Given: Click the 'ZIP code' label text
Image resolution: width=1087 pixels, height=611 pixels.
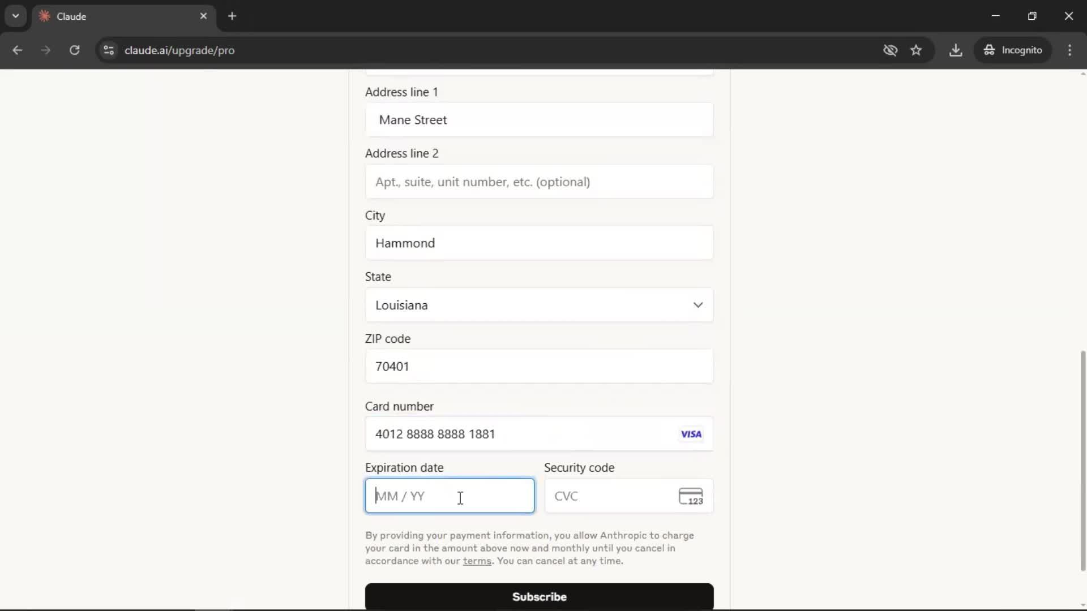Looking at the screenshot, I should pyautogui.click(x=388, y=339).
